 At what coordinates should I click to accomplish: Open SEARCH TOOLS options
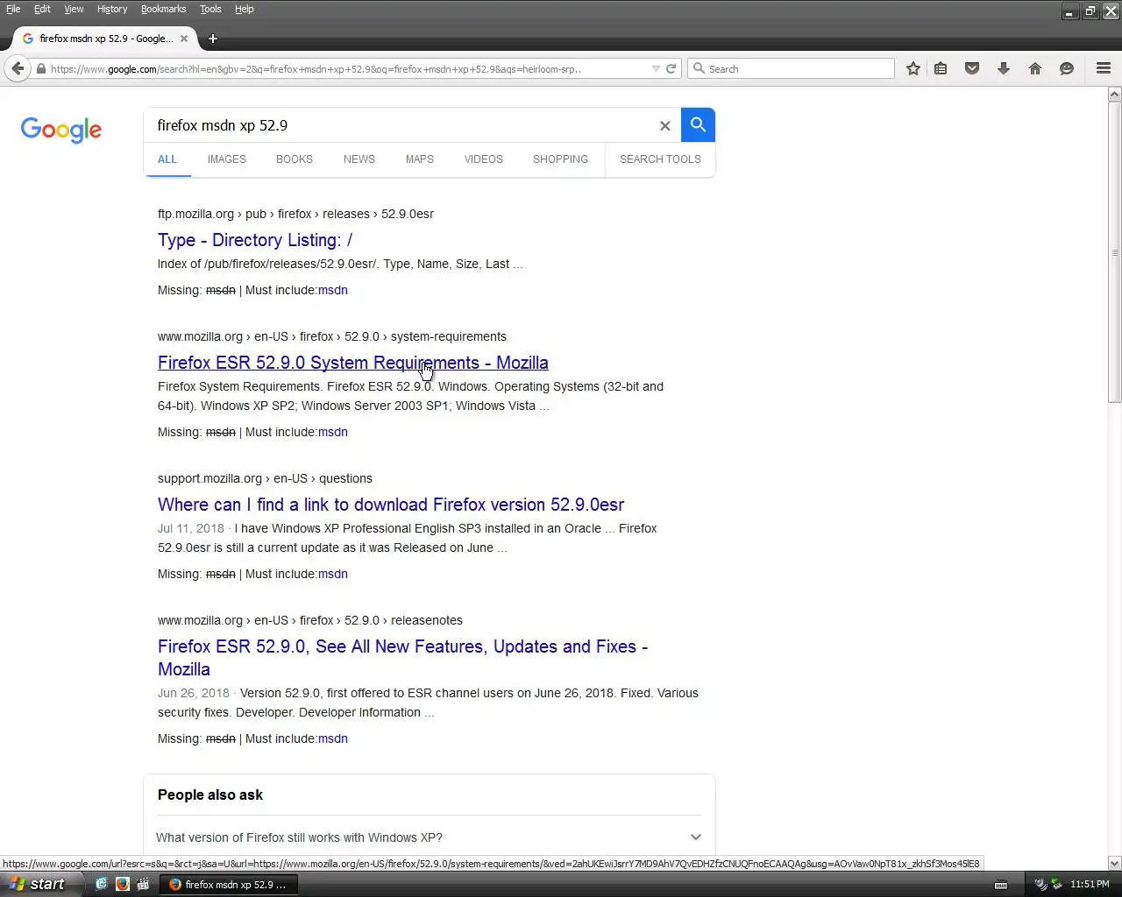660,159
